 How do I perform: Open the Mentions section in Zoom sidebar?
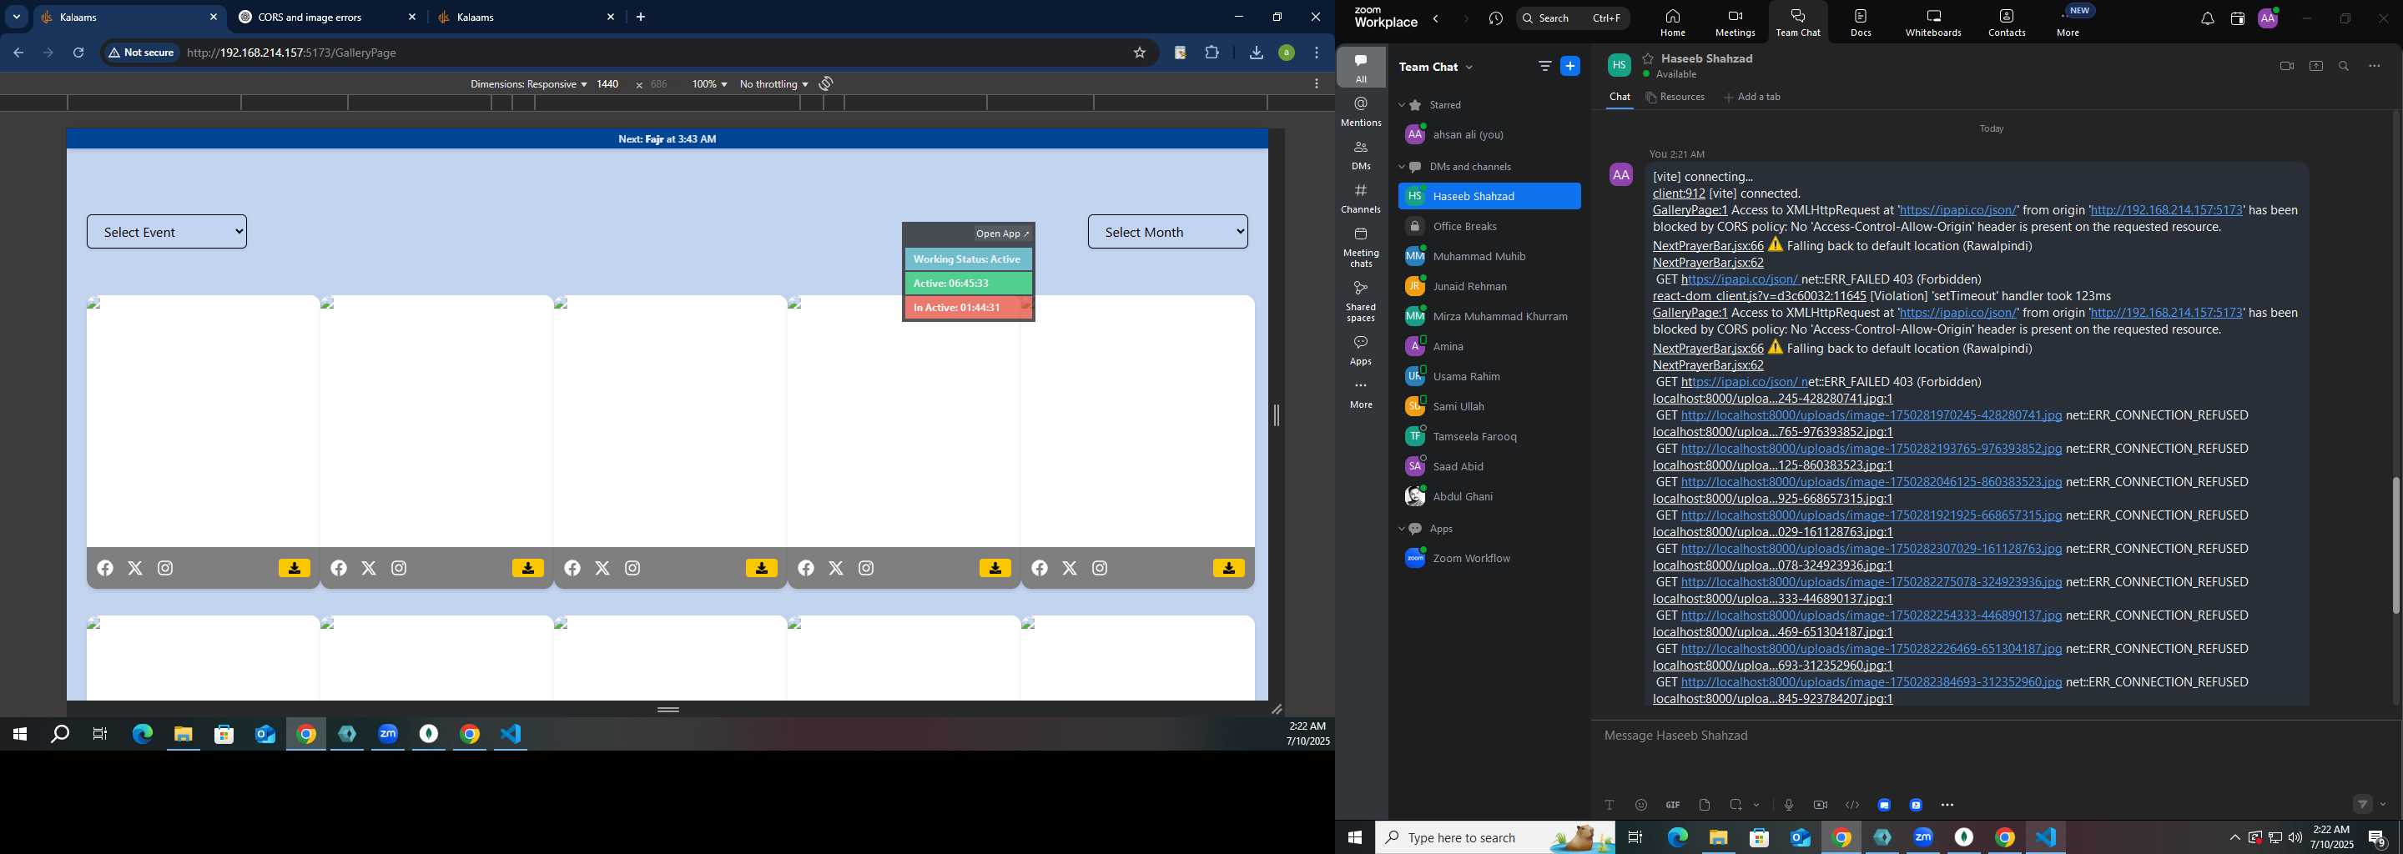pyautogui.click(x=1361, y=112)
